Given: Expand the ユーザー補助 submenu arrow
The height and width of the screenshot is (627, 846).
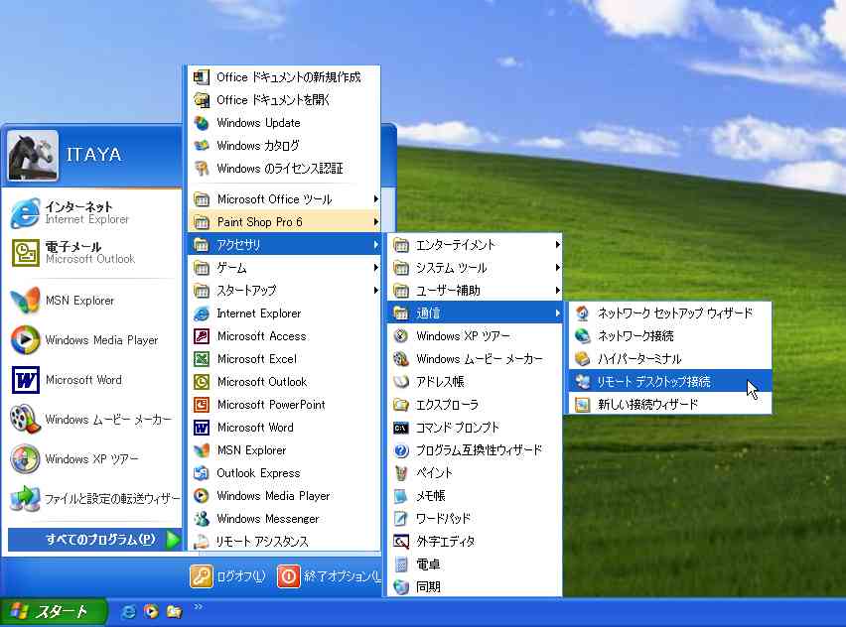Looking at the screenshot, I should (557, 291).
